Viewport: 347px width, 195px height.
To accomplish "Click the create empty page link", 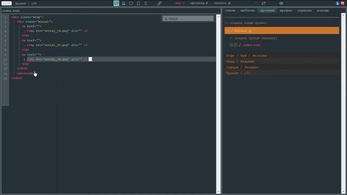I will click(x=253, y=38).
